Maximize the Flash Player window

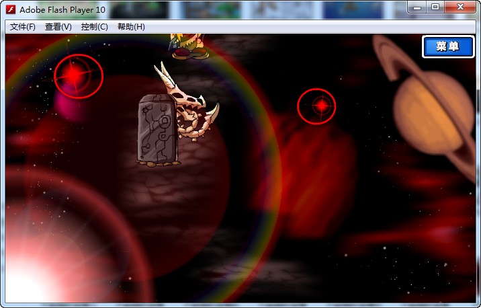[435, 7]
